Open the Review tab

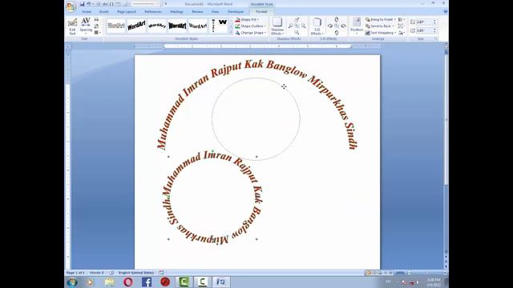click(197, 12)
